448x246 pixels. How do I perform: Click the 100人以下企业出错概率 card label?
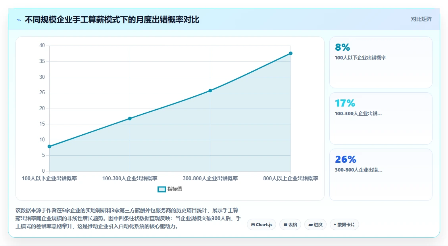(x=360, y=58)
